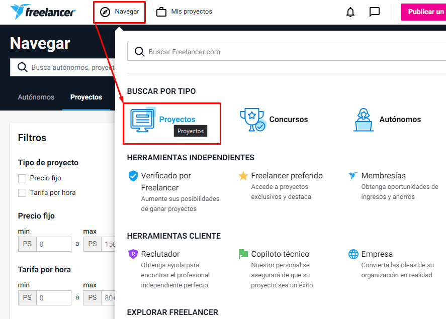The width and height of the screenshot is (446, 319).
Task: Click 'Aumente sus posibilidades de ganar proyectos' text
Action: (x=180, y=203)
